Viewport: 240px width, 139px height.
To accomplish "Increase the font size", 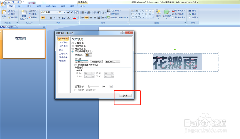I will (68, 12).
